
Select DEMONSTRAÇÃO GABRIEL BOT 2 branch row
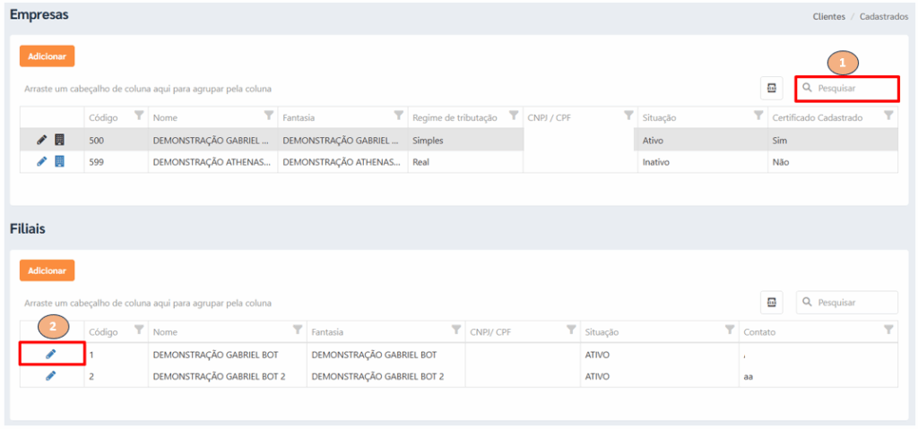pyautogui.click(x=219, y=376)
